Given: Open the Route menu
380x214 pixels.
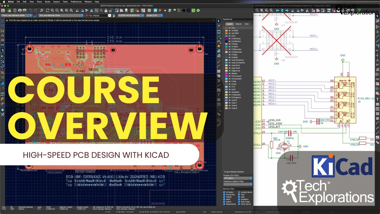Looking at the screenshot, I should tap(47, 1).
